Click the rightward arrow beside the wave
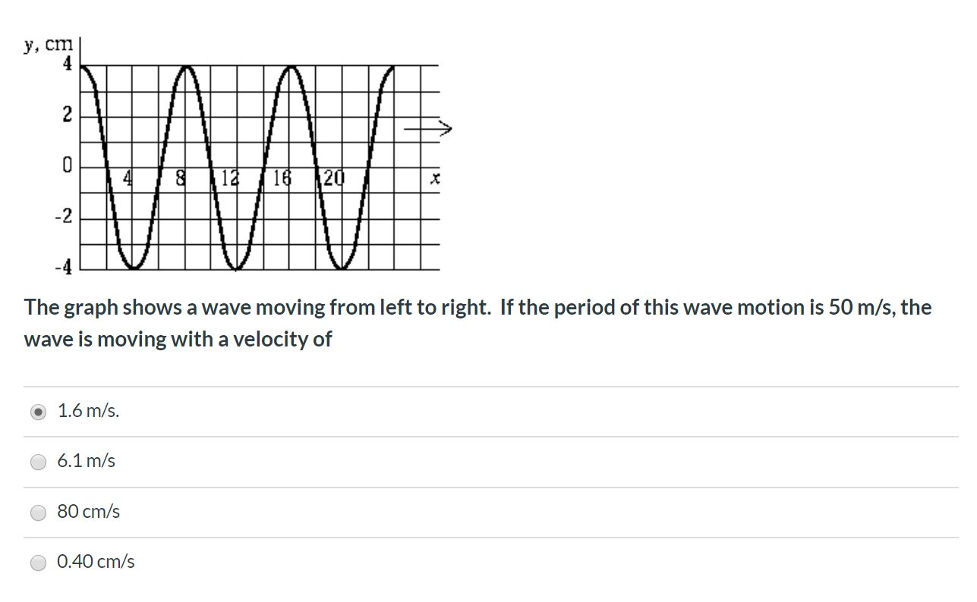977x602 pixels. click(427, 129)
